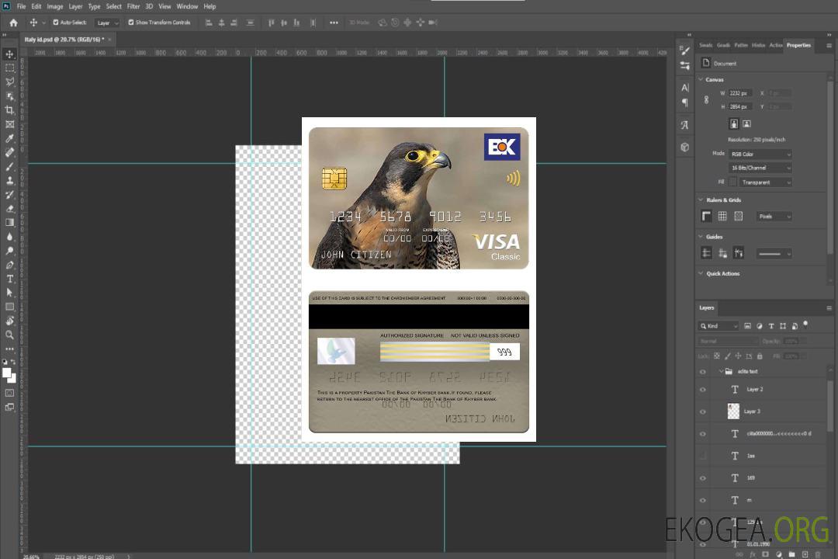The image size is (838, 559).
Task: Click the canvas height H field
Action: coord(741,107)
